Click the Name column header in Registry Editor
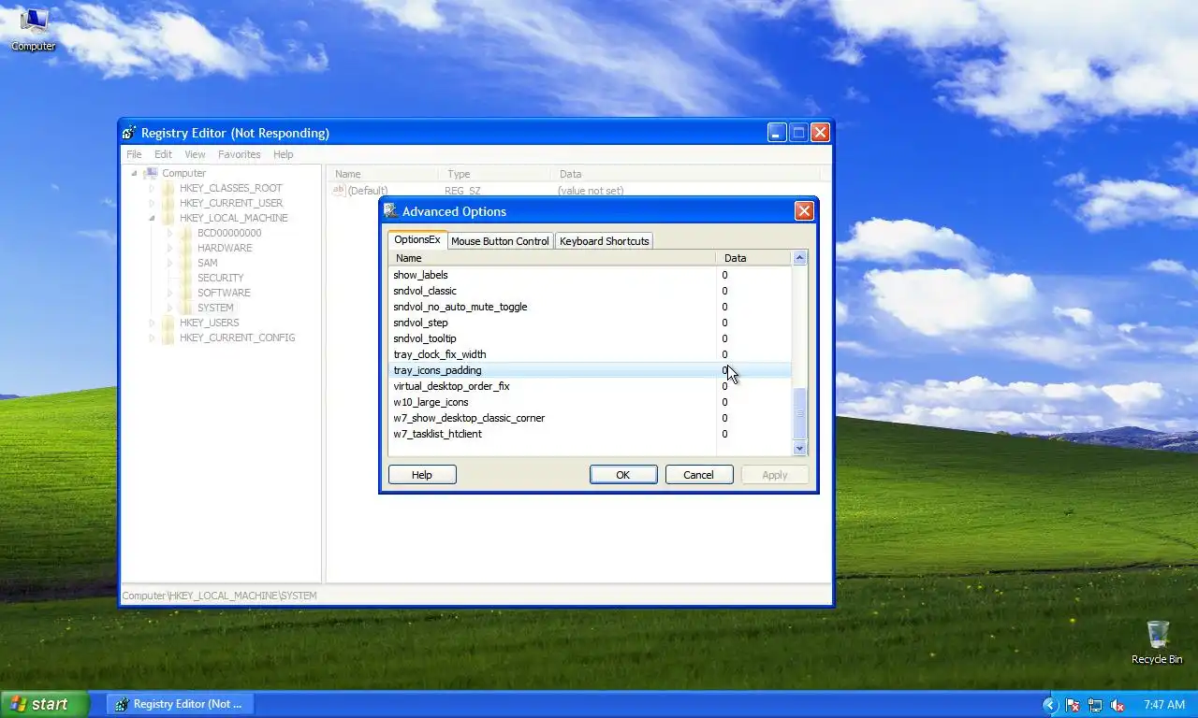The image size is (1198, 718). tap(383, 174)
